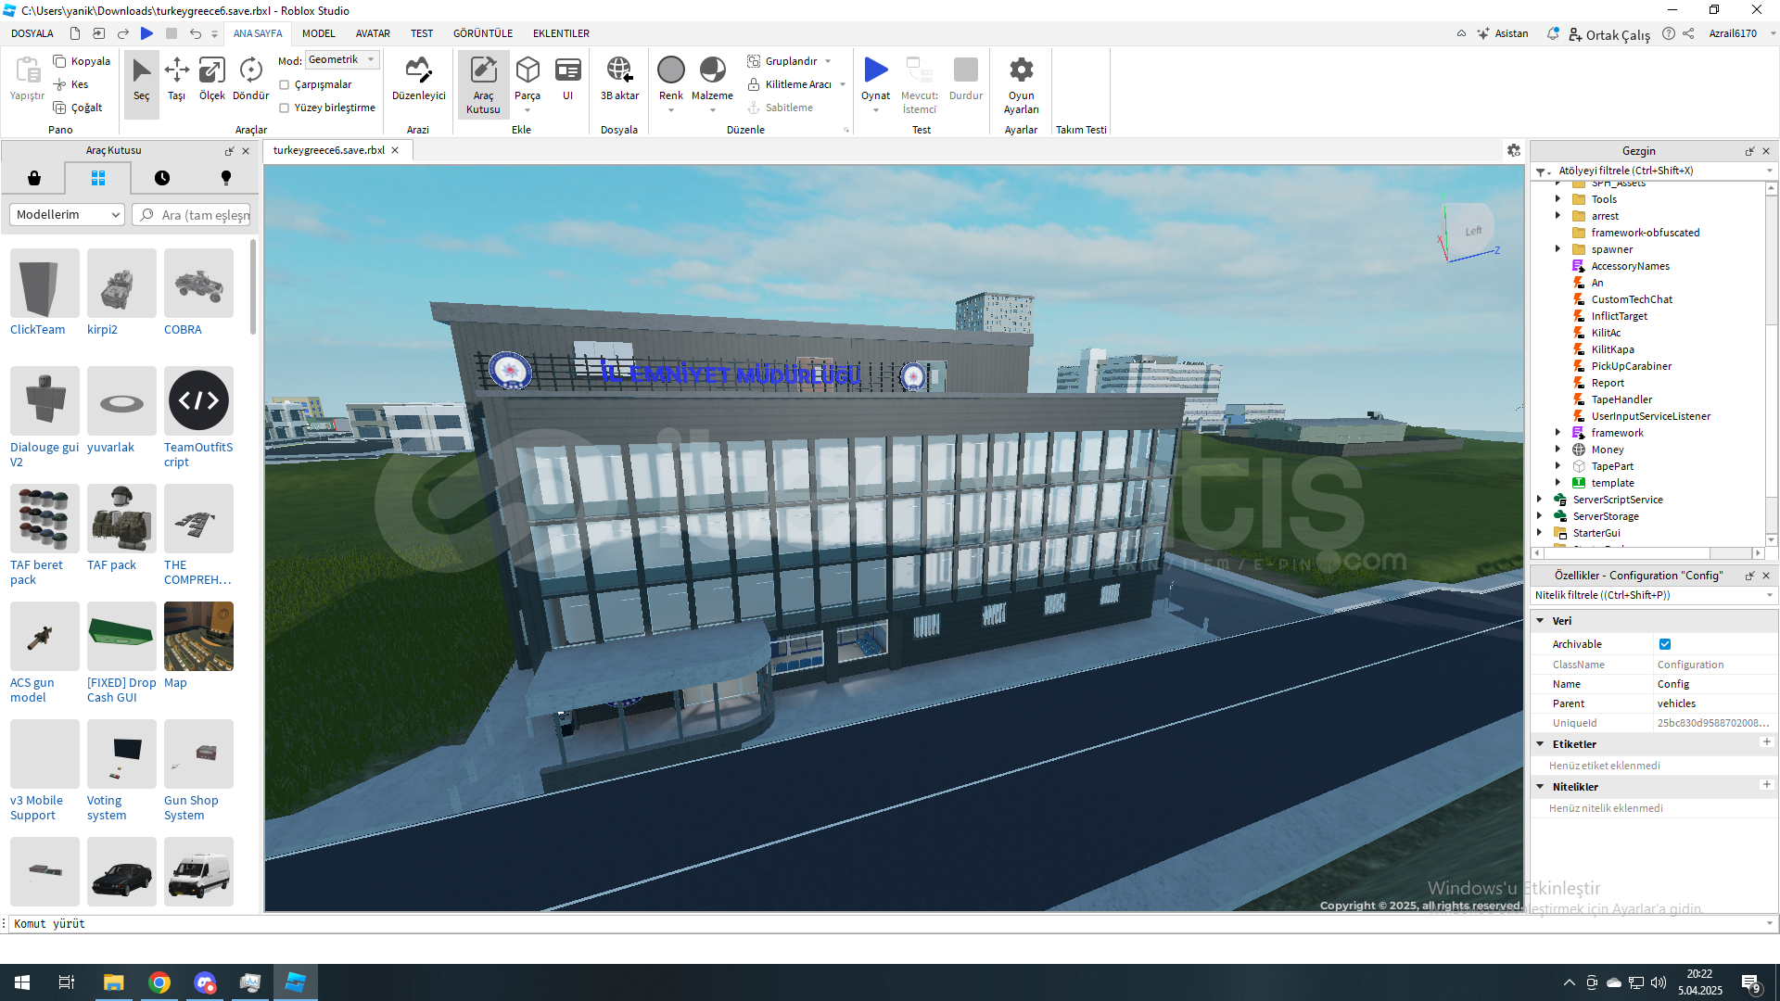Open the Asistan assistant
1780x1001 pixels.
click(1503, 33)
